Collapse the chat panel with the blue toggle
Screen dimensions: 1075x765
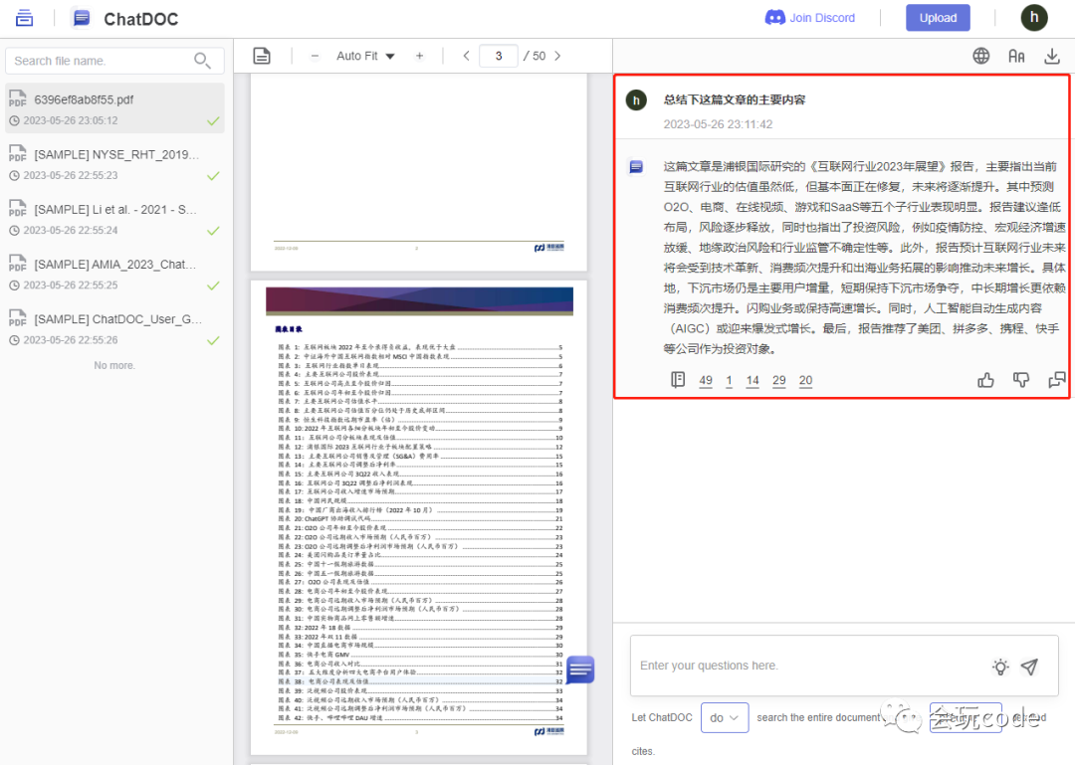coord(578,669)
